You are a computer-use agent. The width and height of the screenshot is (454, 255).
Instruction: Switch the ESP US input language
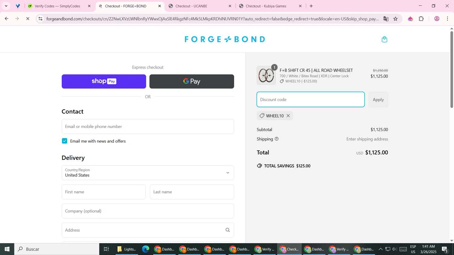413,249
